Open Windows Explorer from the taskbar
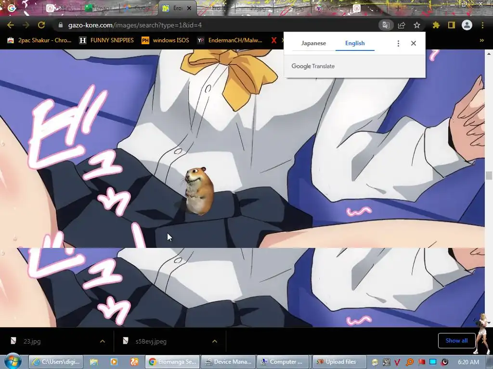 pyautogui.click(x=94, y=362)
